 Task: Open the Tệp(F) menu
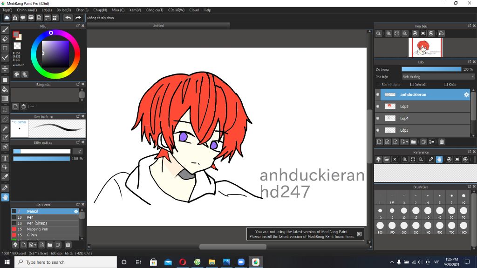click(x=7, y=10)
